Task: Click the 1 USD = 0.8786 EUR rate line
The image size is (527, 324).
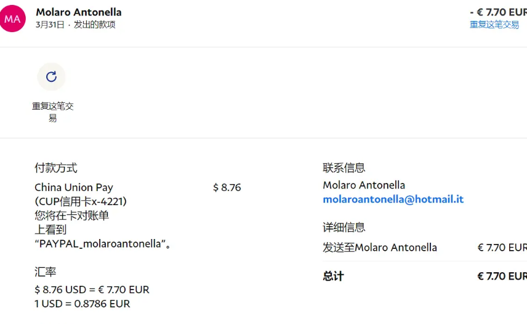Action: tap(82, 304)
